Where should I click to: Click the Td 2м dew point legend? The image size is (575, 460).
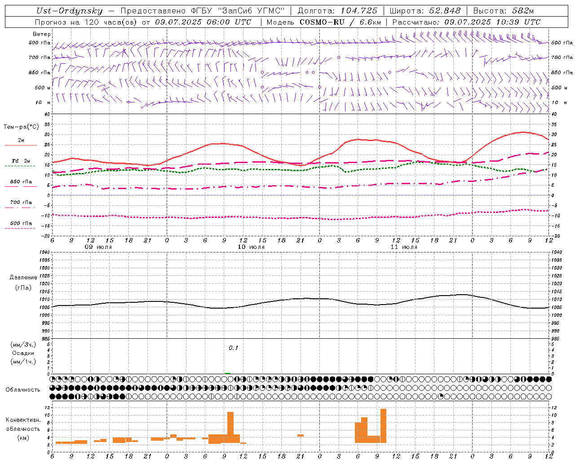coord(21,161)
